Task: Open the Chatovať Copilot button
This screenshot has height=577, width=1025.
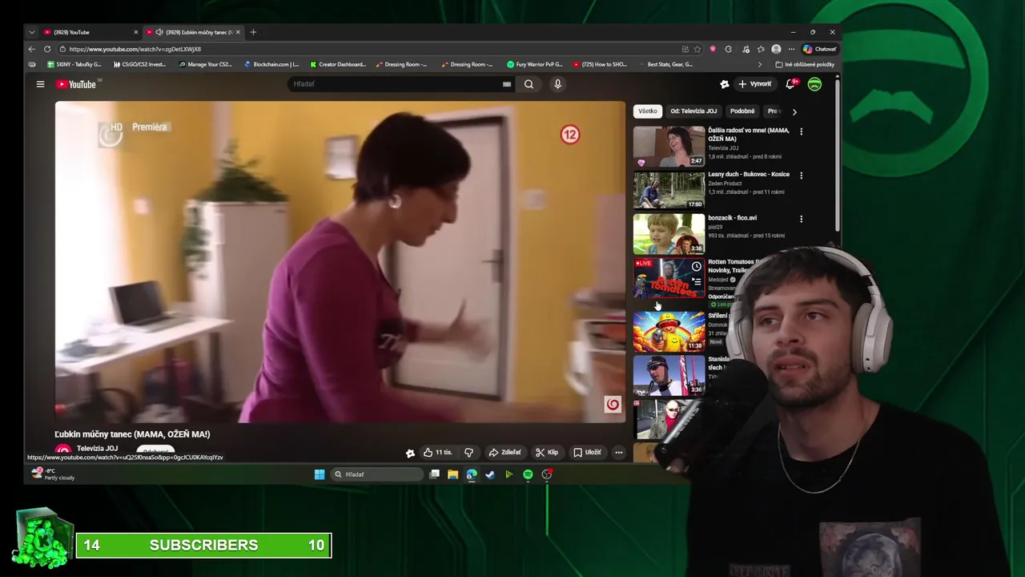Action: 820,49
